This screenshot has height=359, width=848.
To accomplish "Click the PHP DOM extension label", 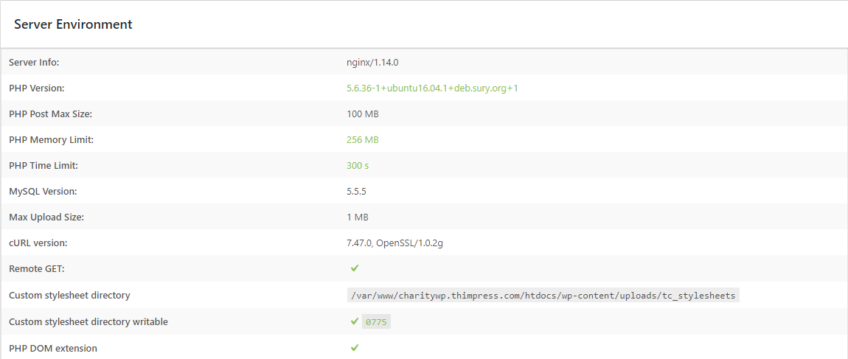I will 53,348.
